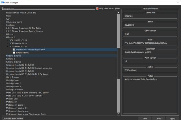
Task: Click the Serial value BCUS98116
Action: pos(130,25)
